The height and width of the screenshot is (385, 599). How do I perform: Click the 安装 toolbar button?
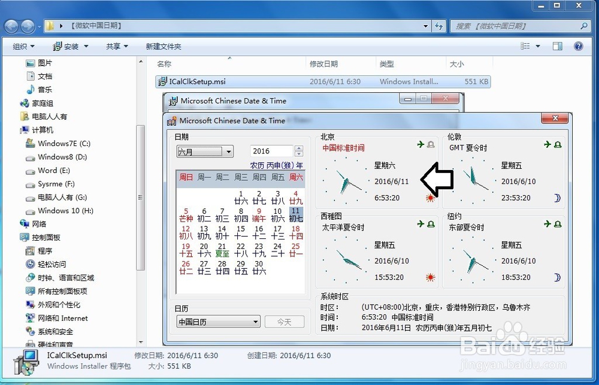pyautogui.click(x=66, y=46)
